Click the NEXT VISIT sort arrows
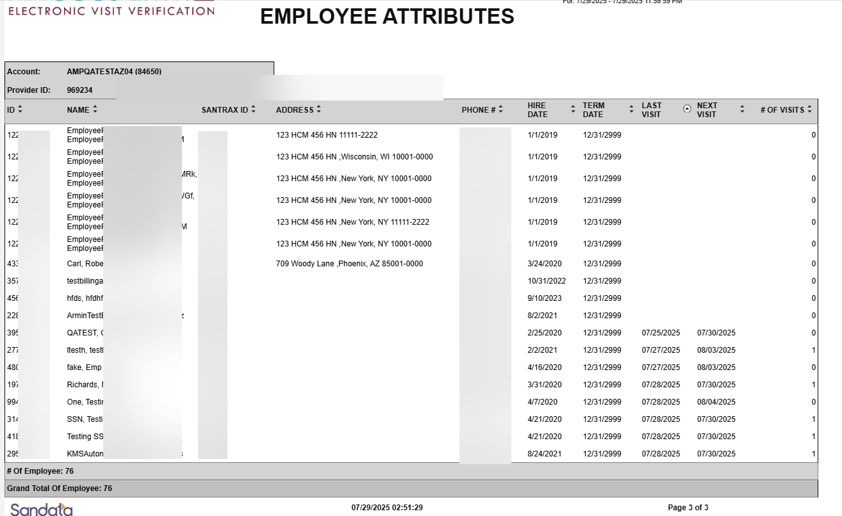 point(742,109)
